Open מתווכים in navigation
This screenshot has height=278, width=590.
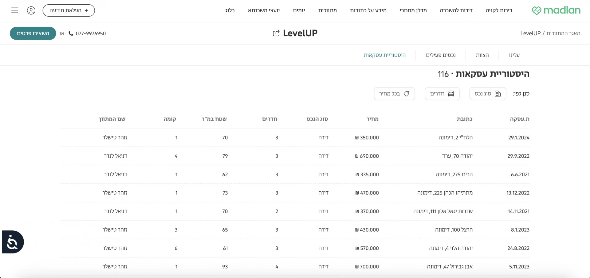click(x=328, y=10)
